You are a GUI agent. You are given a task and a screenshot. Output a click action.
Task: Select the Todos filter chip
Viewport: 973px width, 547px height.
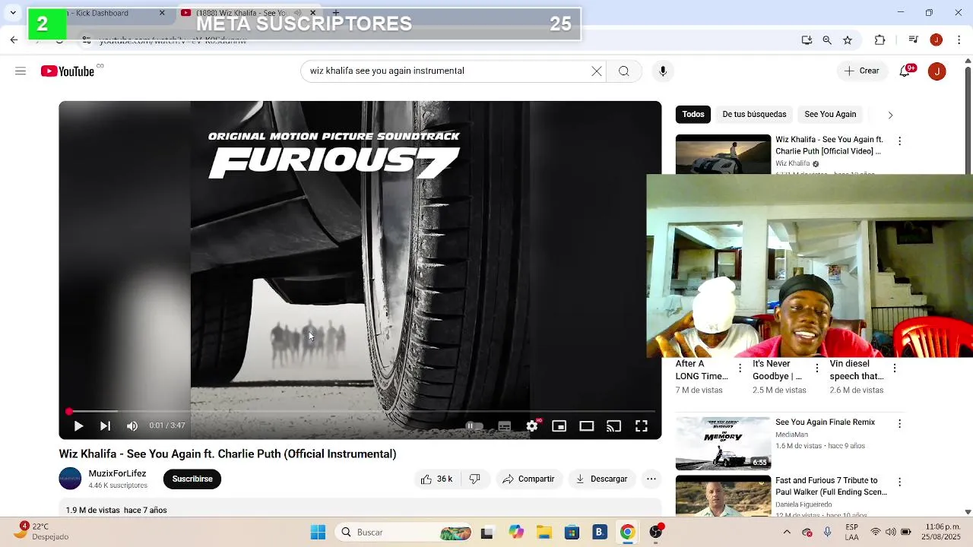[x=693, y=115]
